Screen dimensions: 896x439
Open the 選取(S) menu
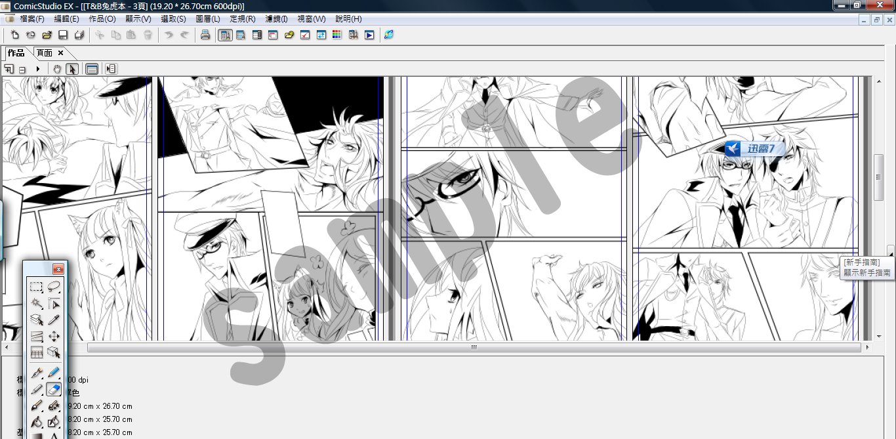[x=173, y=19]
